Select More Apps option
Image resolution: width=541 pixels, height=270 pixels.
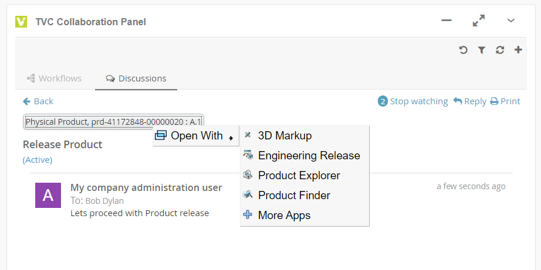pos(284,216)
